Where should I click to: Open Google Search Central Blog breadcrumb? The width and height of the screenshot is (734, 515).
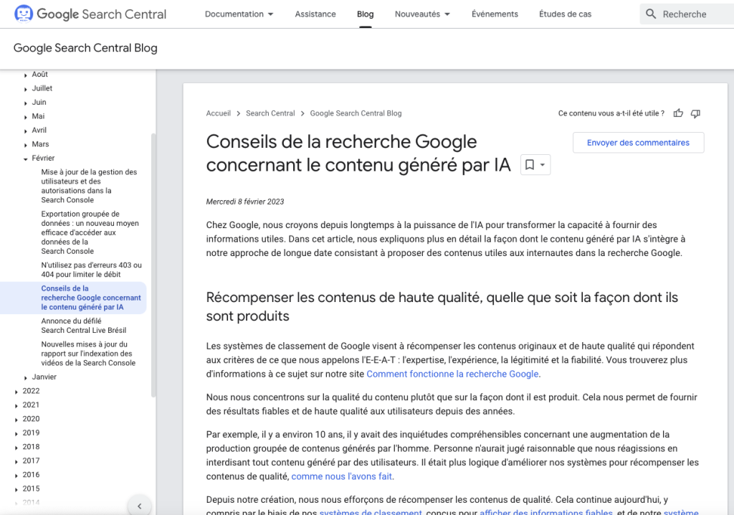[356, 113]
